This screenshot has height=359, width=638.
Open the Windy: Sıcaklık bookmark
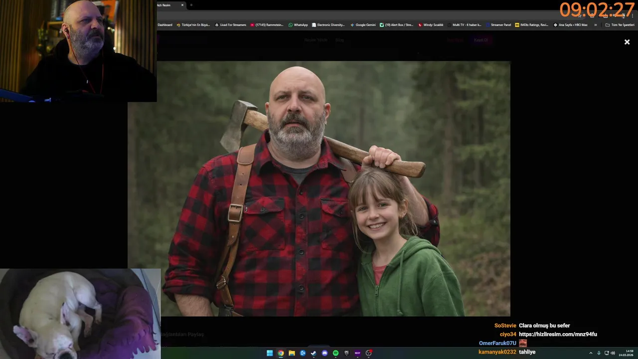click(431, 25)
